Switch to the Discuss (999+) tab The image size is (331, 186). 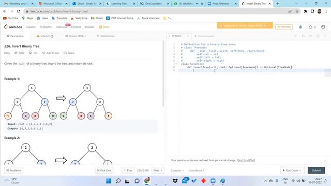point(76,36)
